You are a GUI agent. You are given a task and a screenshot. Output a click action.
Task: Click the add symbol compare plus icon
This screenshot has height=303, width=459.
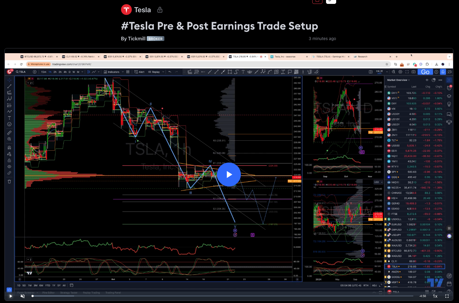tap(35, 72)
